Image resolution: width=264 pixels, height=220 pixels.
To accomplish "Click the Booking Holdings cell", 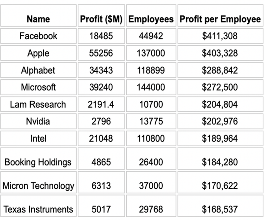I will [38, 162].
